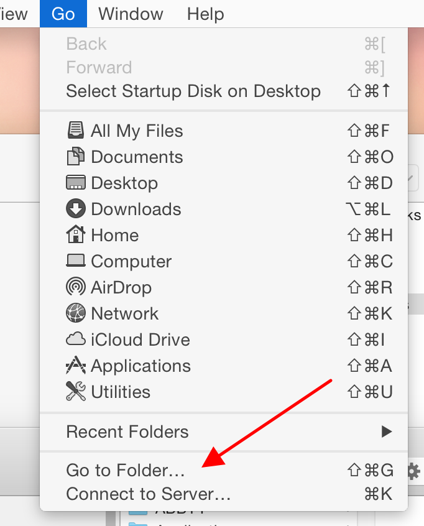Click the Documents icon in the Go menu
This screenshot has height=526, width=424.
75,157
